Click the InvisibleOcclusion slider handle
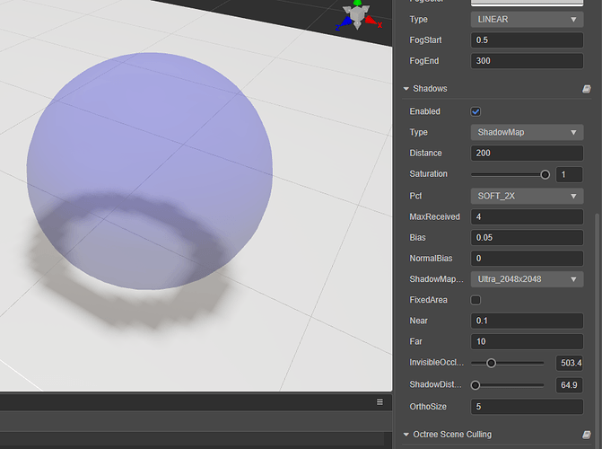The width and height of the screenshot is (602, 449). [491, 363]
